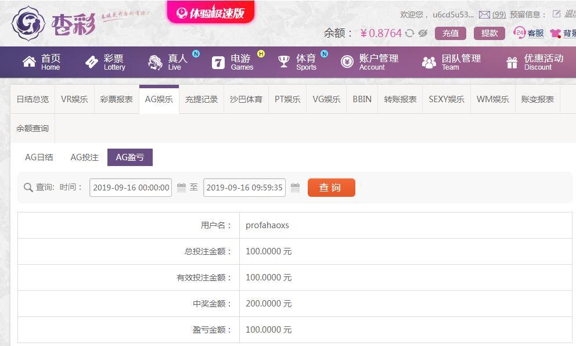Switch to 日结总览 tab
The height and width of the screenshot is (346, 576).
pos(33,99)
